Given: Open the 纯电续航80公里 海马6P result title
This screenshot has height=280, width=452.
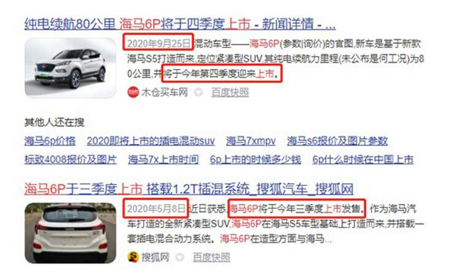Looking at the screenshot, I should (x=180, y=24).
